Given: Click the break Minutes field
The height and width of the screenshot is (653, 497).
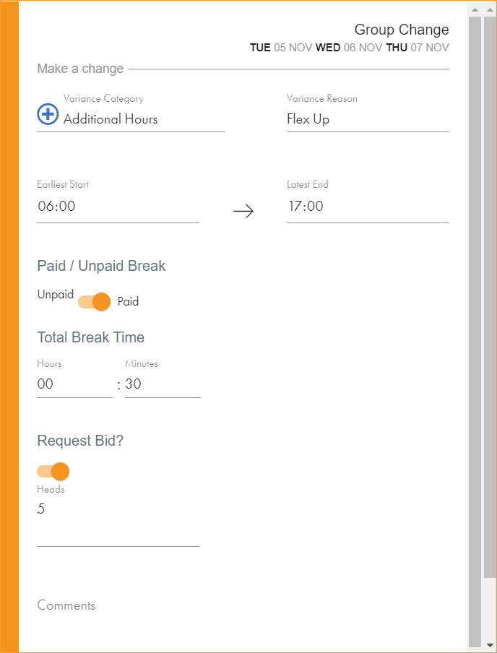Looking at the screenshot, I should (x=162, y=384).
